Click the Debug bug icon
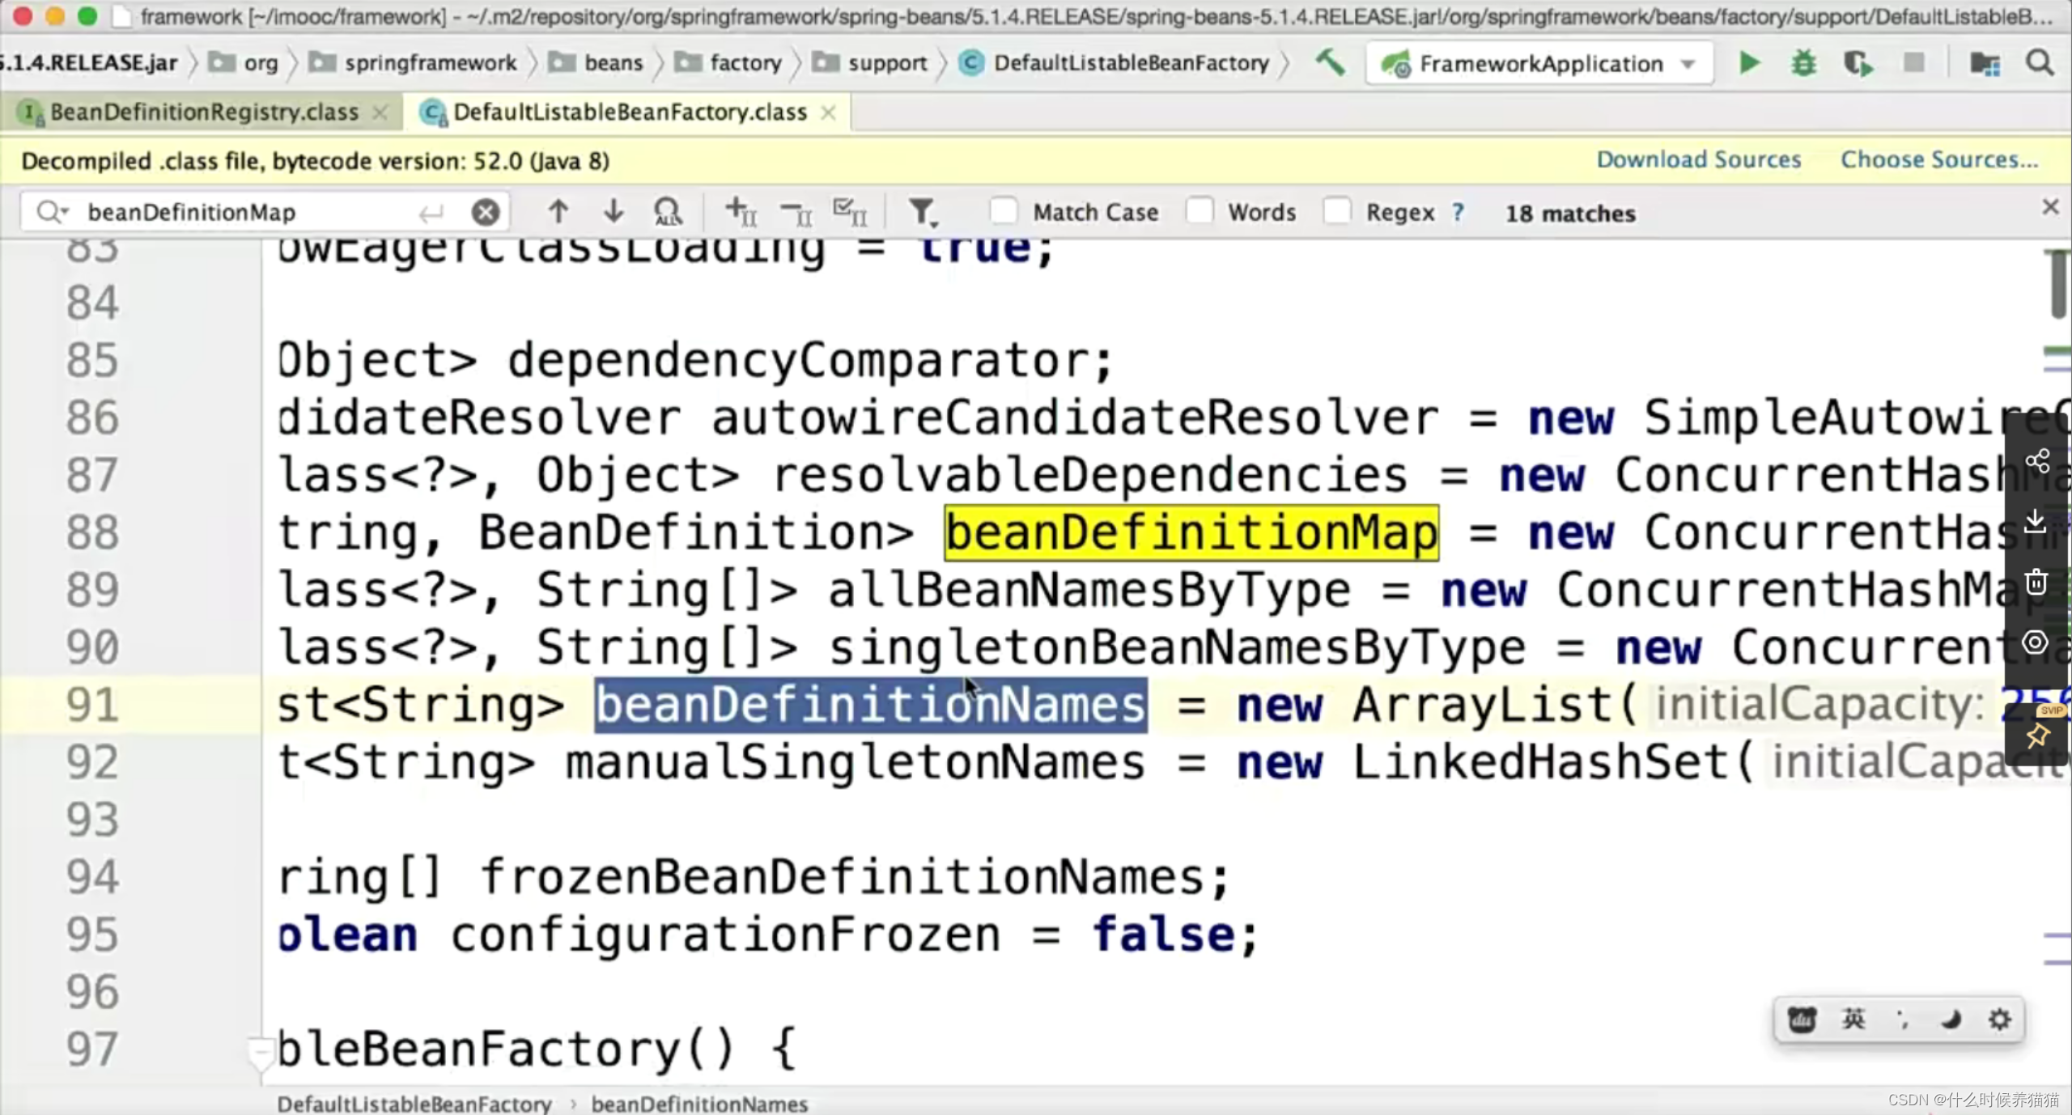 (1803, 63)
